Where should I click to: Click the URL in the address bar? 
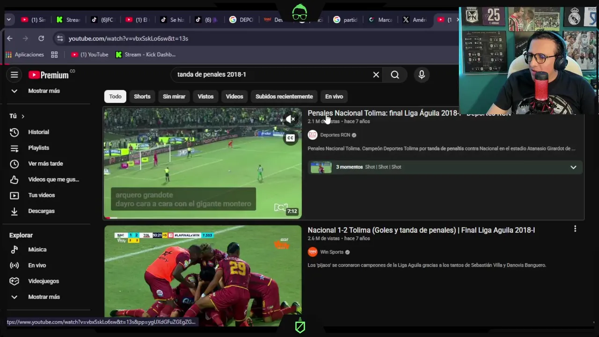coord(128,38)
